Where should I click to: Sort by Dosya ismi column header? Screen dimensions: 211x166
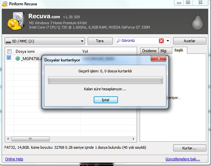pos(47,51)
